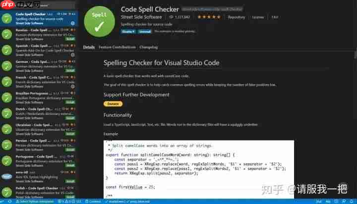Click the example code screenshot image
This screenshot has height=204, width=357.
pos(199,169)
